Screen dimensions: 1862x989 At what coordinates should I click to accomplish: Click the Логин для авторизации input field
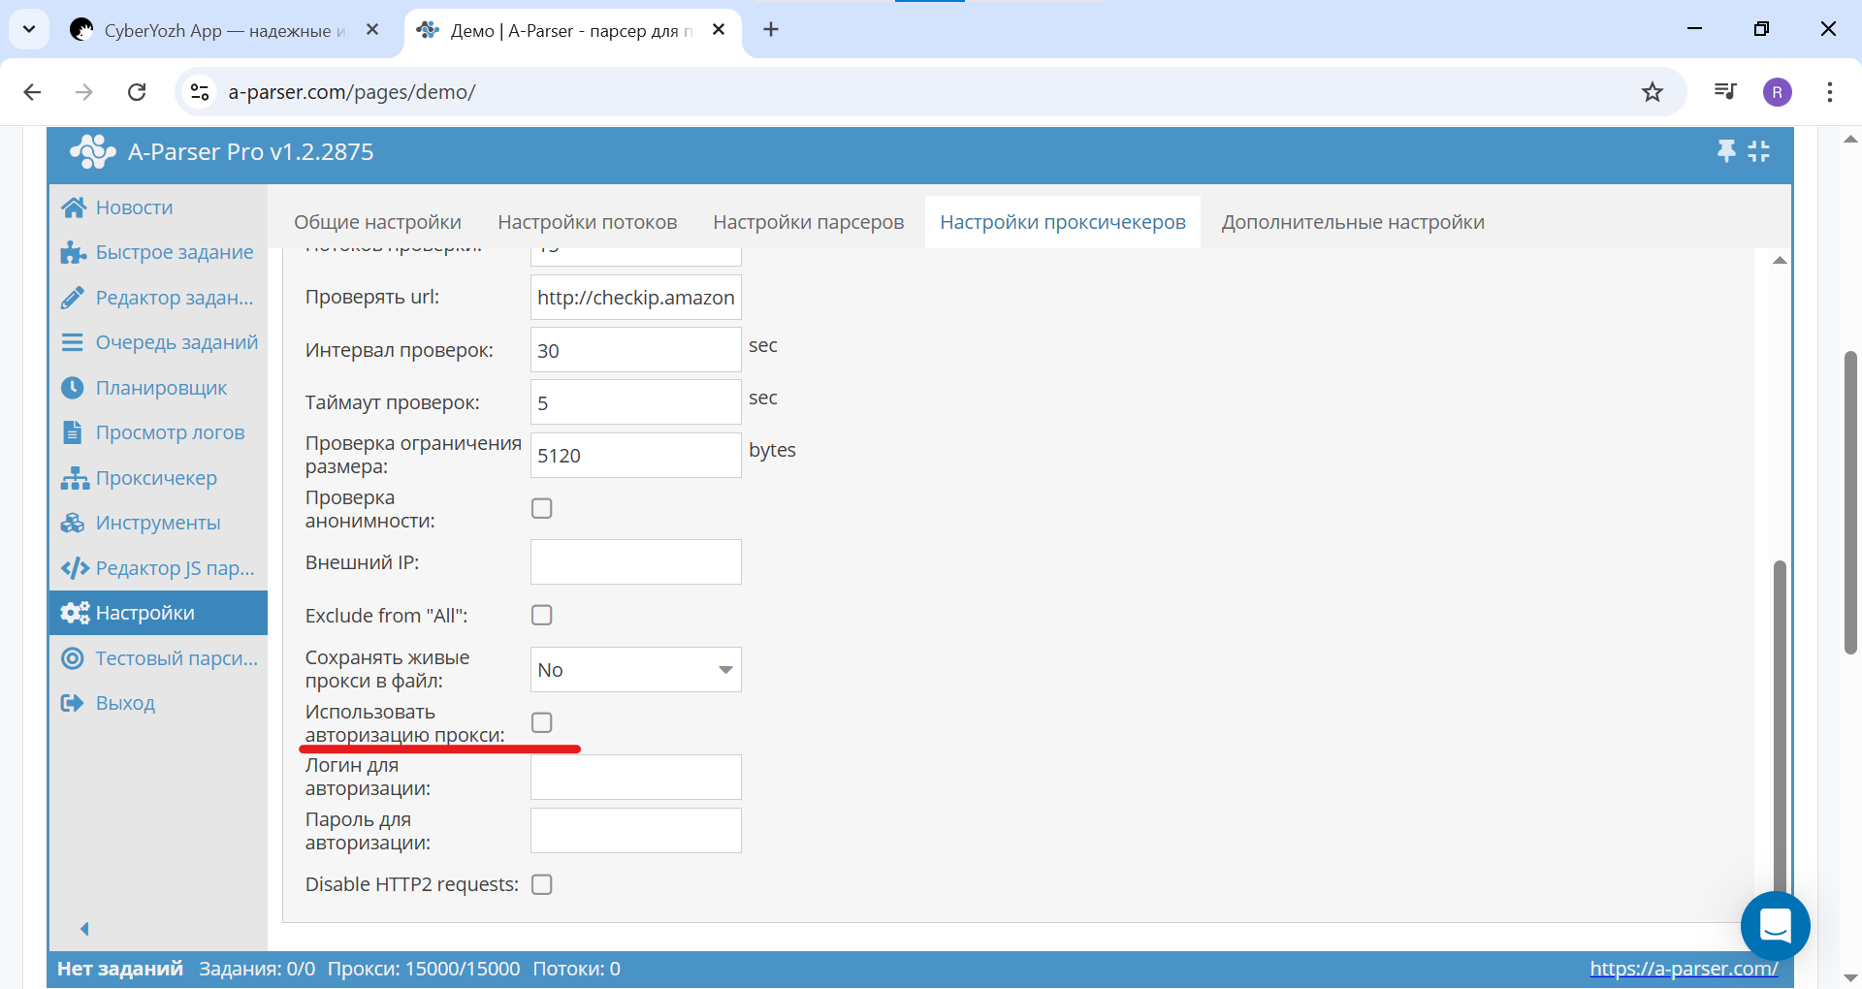(635, 778)
